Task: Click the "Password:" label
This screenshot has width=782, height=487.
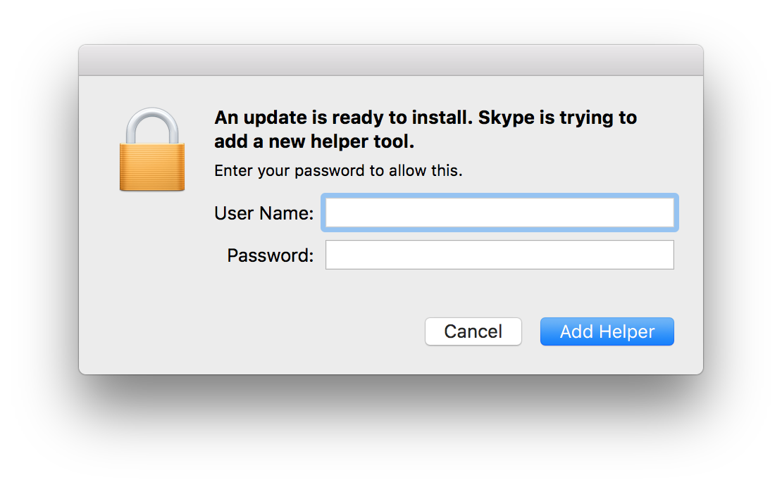Action: click(x=270, y=255)
